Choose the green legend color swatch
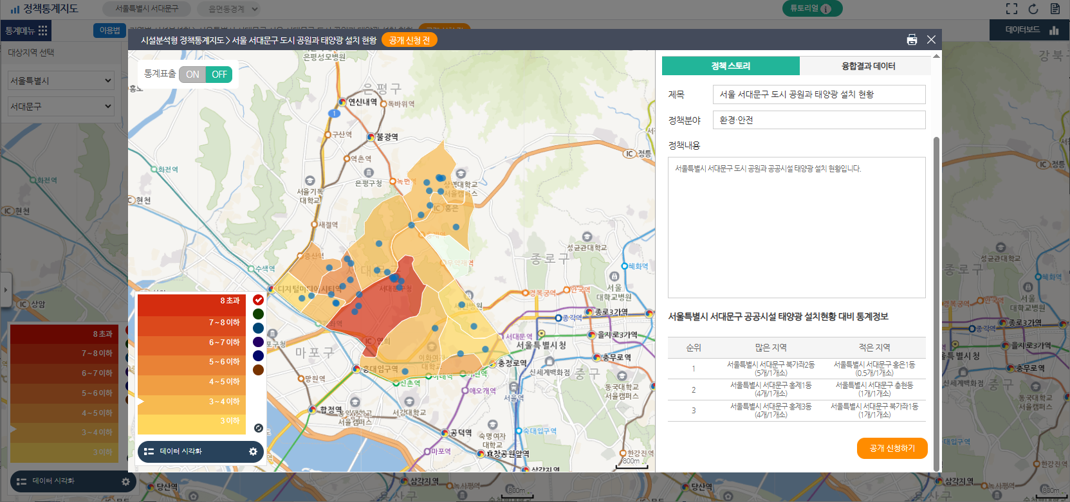Screen dimensions: 1070x502 click(258, 314)
